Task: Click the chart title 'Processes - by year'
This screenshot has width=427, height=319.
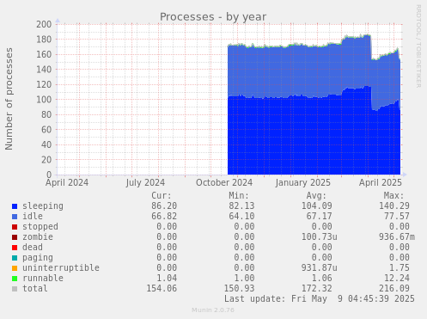Action: [213, 17]
